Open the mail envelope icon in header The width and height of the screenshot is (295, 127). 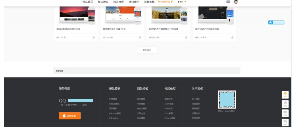[x=228, y=2]
